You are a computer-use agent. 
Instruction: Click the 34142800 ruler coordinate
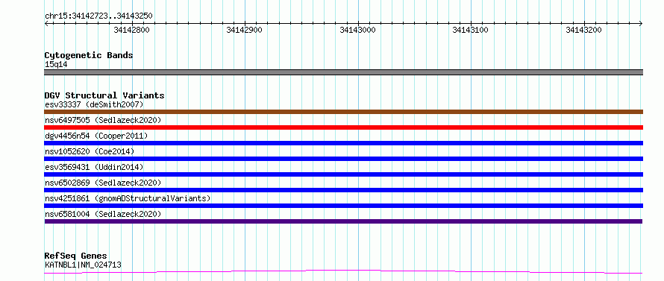[x=132, y=30]
